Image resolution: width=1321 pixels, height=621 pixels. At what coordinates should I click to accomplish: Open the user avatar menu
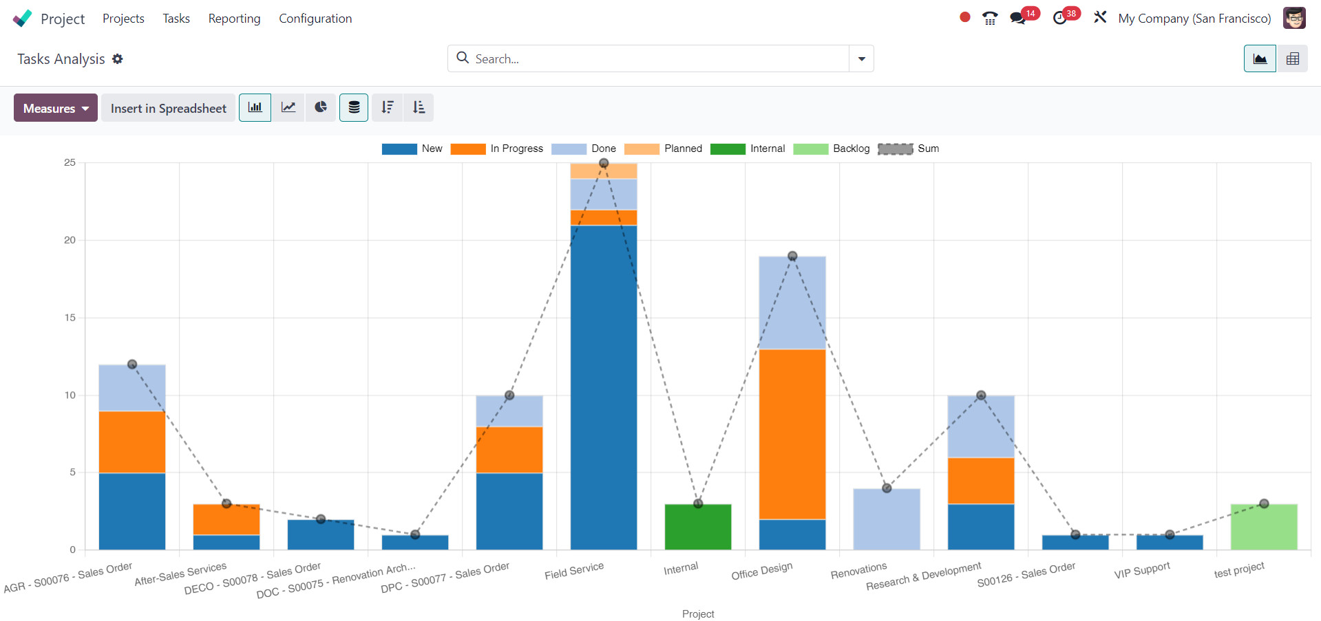coord(1294,18)
